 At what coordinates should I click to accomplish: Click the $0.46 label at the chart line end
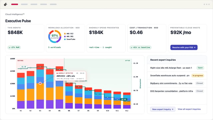(x=124, y=99)
